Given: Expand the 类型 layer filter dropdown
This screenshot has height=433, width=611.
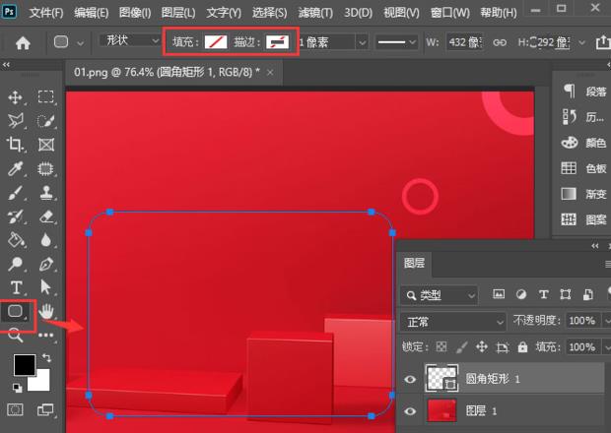Looking at the screenshot, I should (x=440, y=294).
